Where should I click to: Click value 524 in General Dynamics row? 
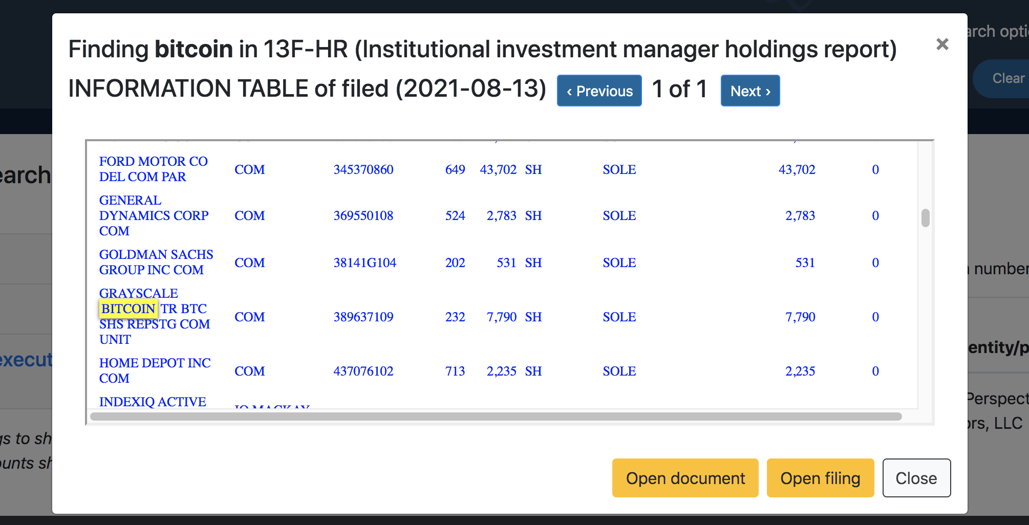(455, 215)
